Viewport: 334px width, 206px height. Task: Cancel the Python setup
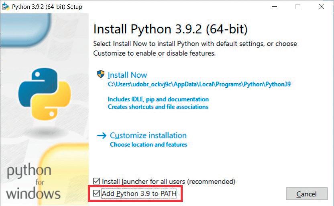[x=307, y=194]
